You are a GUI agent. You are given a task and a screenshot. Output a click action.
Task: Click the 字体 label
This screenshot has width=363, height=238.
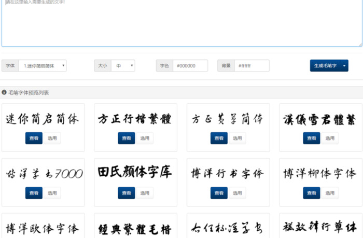(x=10, y=66)
